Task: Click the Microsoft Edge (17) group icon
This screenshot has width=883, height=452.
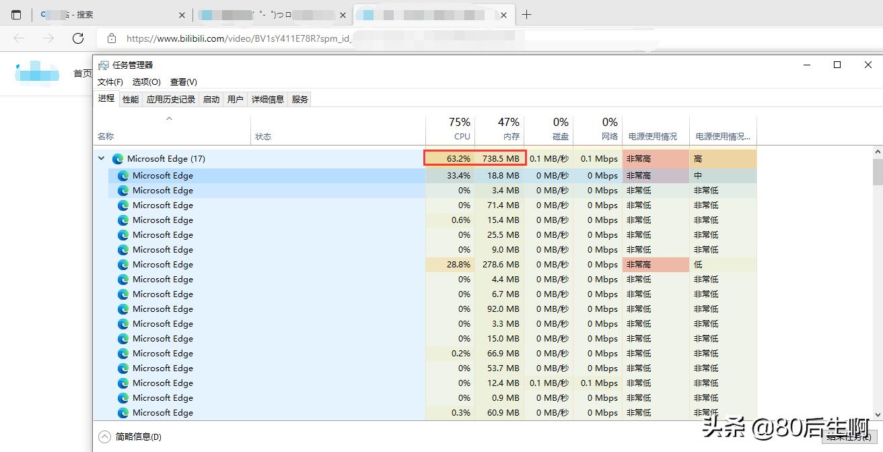Action: coord(118,159)
